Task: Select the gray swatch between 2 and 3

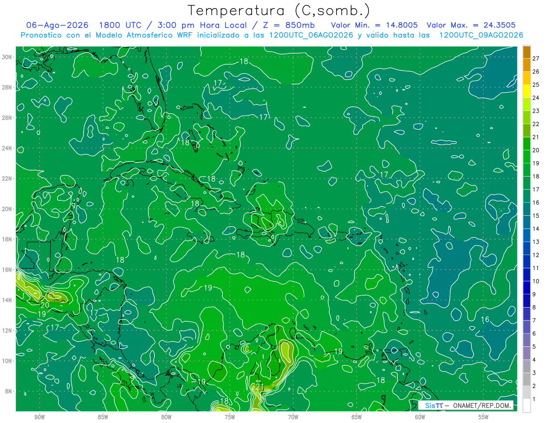Action: 527,380
